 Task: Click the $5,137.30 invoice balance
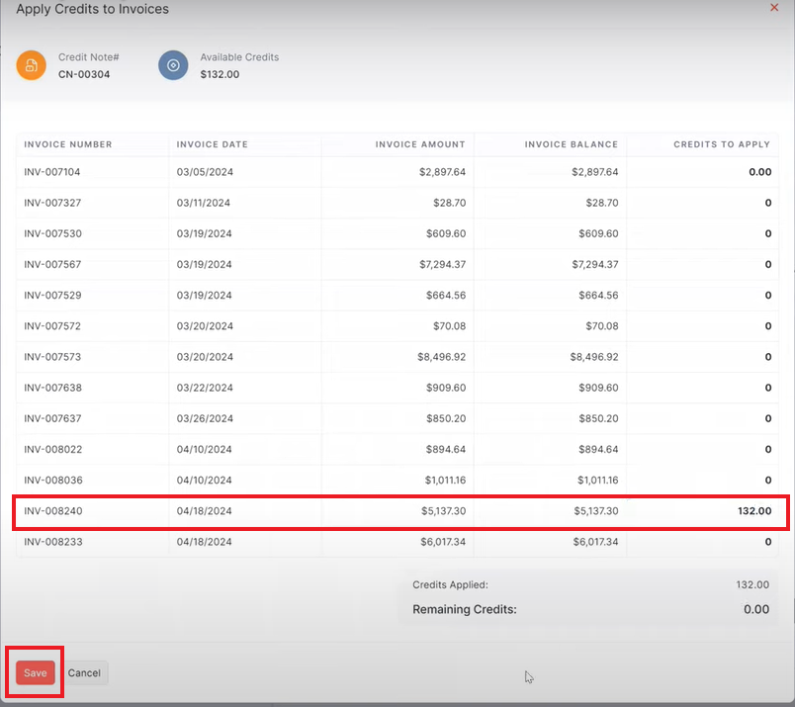click(595, 511)
